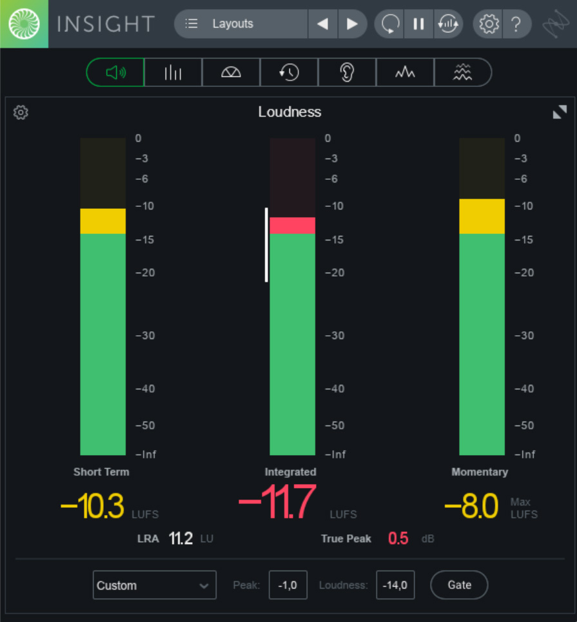This screenshot has width=577, height=622.
Task: Toggle the Spectrum Analyzer module tab
Action: click(405, 72)
